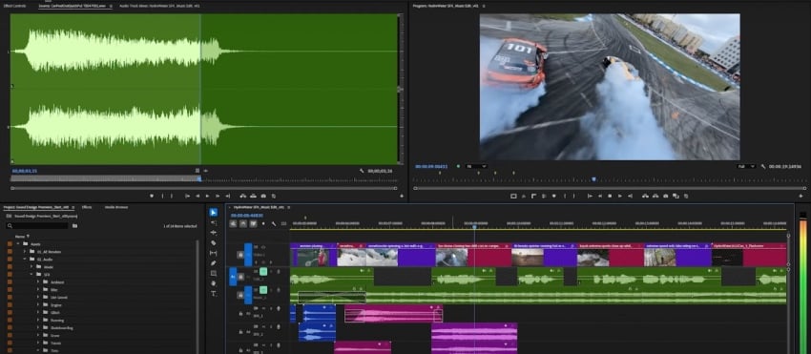Select the Ripple Edit tool
The width and height of the screenshot is (811, 354).
[x=214, y=233]
